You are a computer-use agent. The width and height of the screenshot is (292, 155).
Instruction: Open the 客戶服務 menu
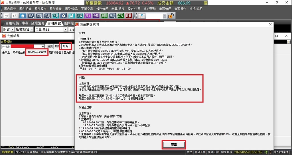pyautogui.click(x=150, y=9)
